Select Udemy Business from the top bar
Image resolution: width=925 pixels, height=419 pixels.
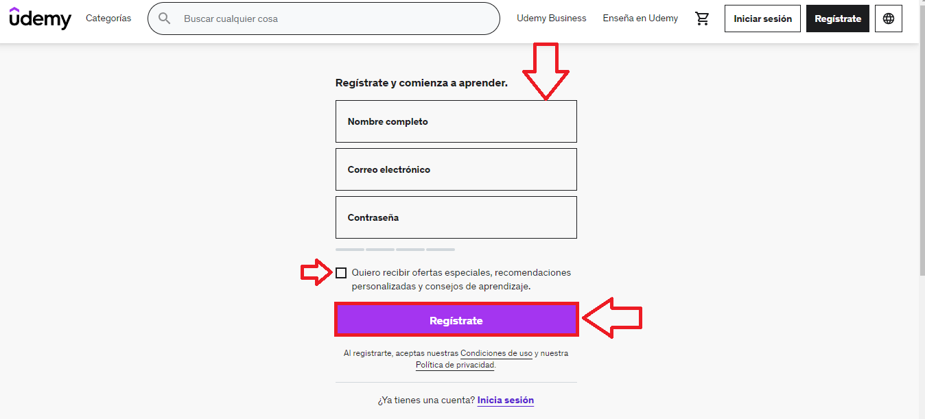point(551,19)
